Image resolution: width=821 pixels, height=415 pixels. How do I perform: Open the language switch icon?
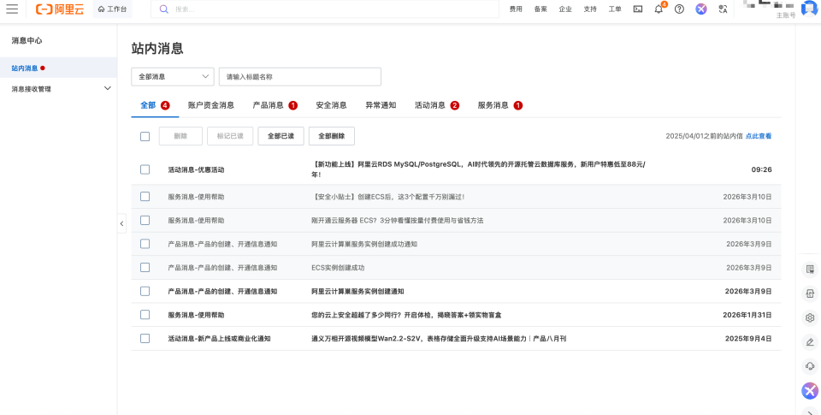coord(723,9)
